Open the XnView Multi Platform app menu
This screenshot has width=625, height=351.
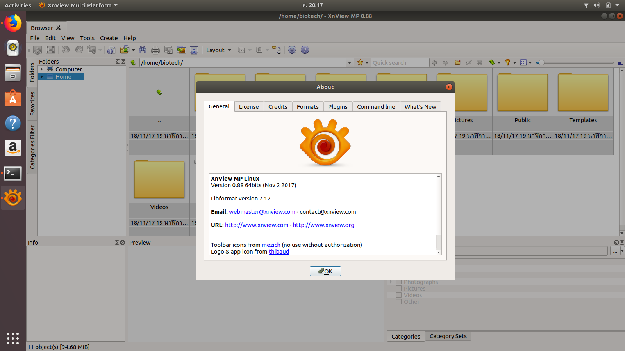click(x=79, y=5)
